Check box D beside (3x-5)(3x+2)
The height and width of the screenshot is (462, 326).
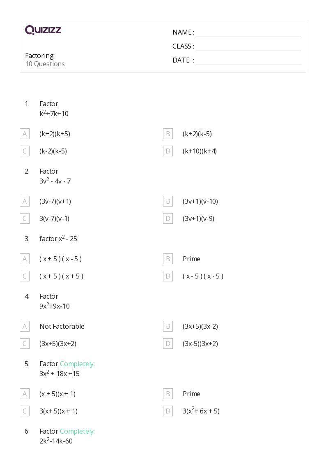point(168,344)
